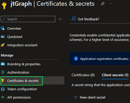Click the Quickstart cloud icon

tap(3, 37)
